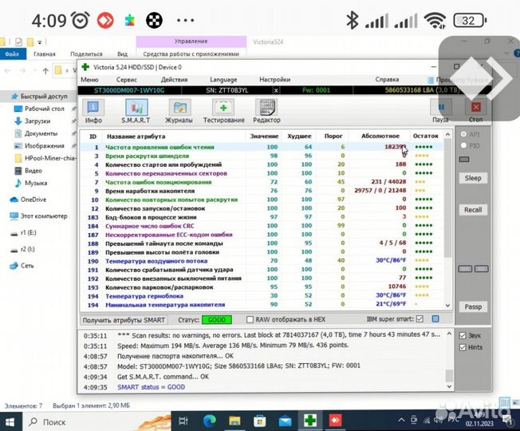Screen dimensions: 520x431
Task: Click SMART table scroll-up arrow
Action: 447,134
